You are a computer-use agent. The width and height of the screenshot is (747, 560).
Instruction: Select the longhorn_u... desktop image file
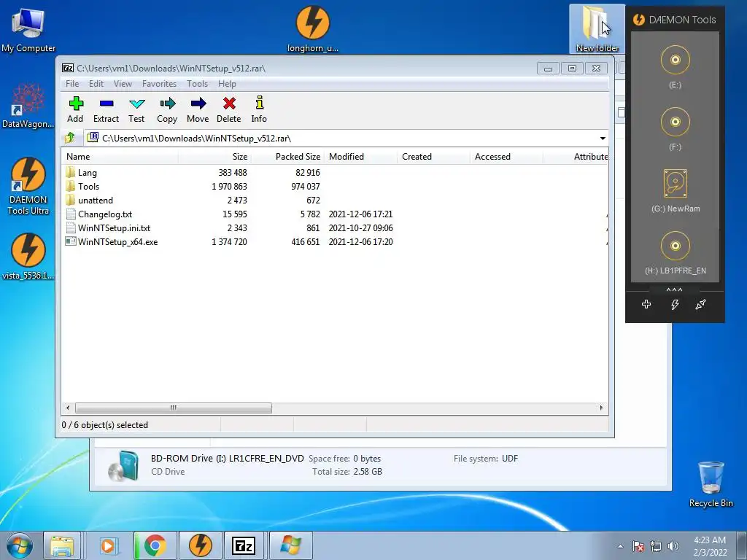(x=313, y=28)
